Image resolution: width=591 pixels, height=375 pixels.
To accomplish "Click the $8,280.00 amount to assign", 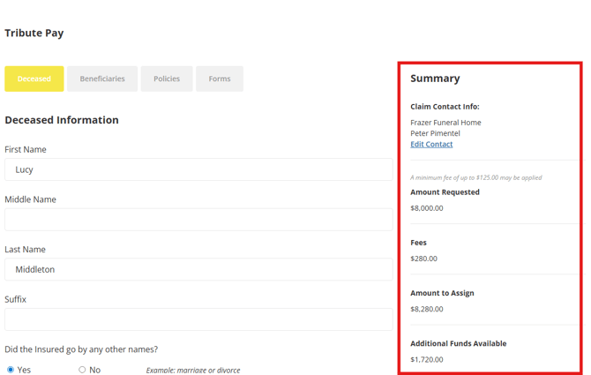I will [x=427, y=309].
